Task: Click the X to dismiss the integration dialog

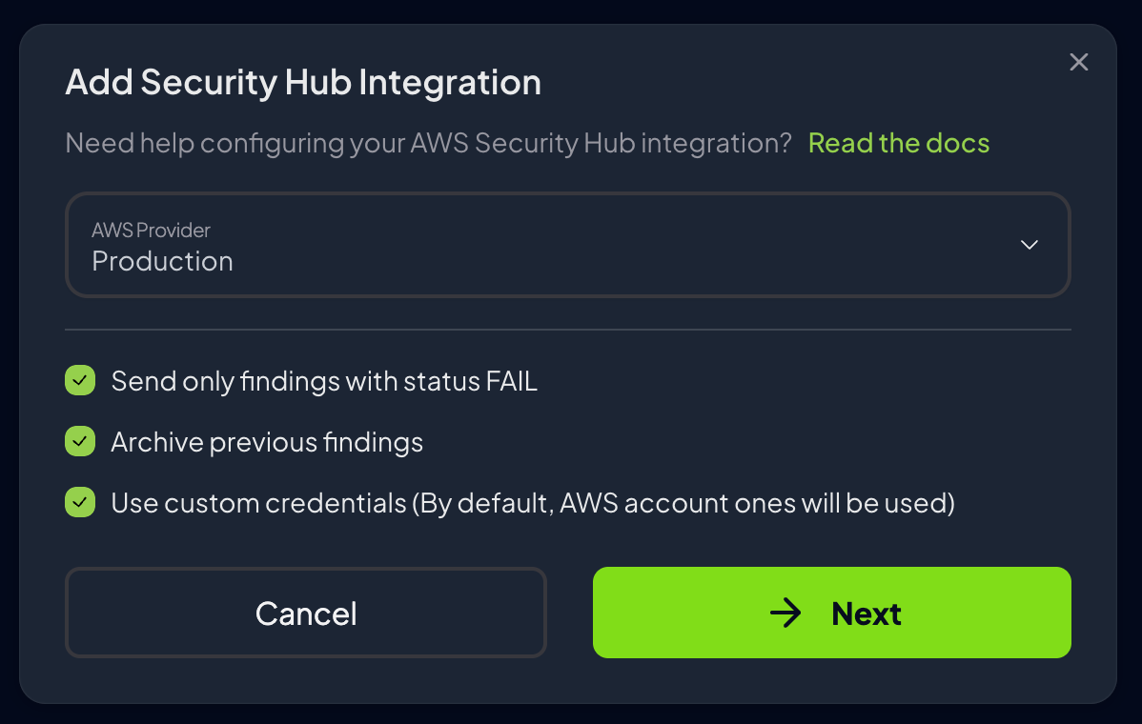Action: [x=1078, y=62]
